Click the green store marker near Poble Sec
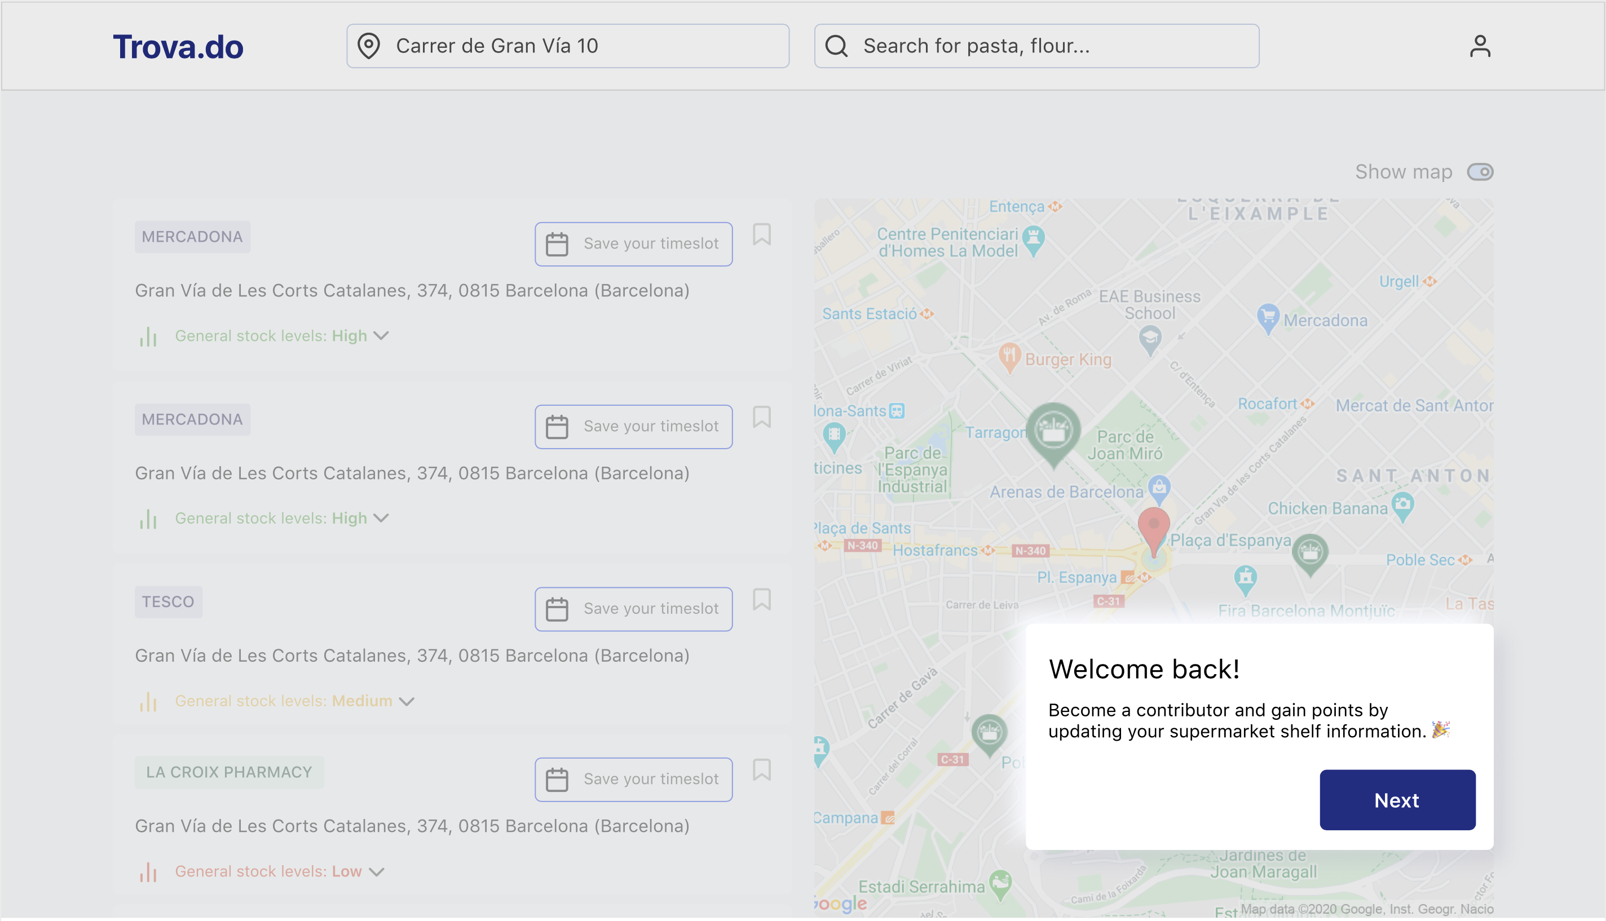Image resolution: width=1606 pixels, height=921 pixels. tap(1310, 555)
